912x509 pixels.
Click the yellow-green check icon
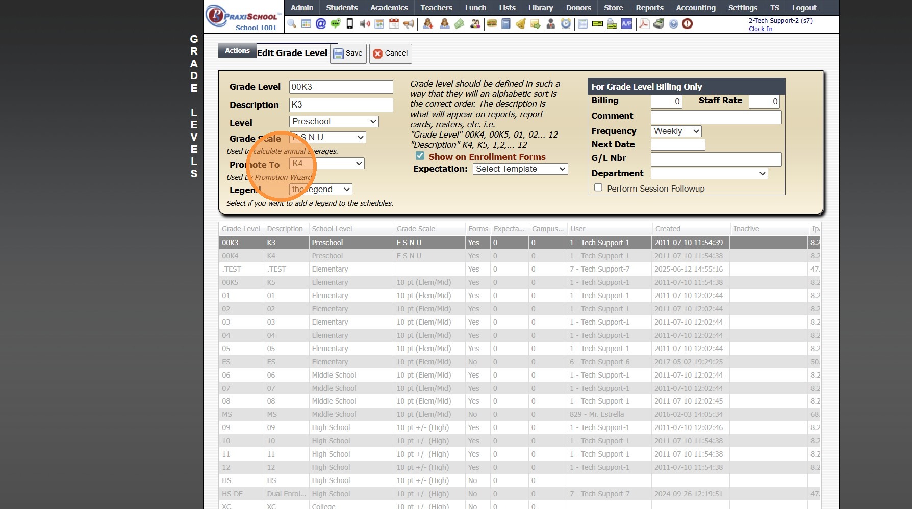point(597,23)
